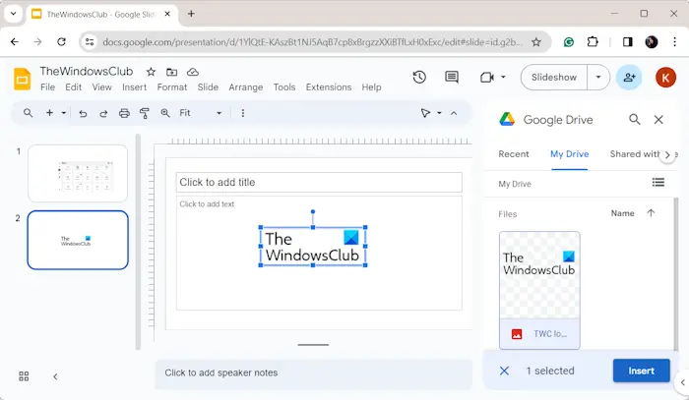Open the browser Extensions puzzle icon

[x=593, y=42]
